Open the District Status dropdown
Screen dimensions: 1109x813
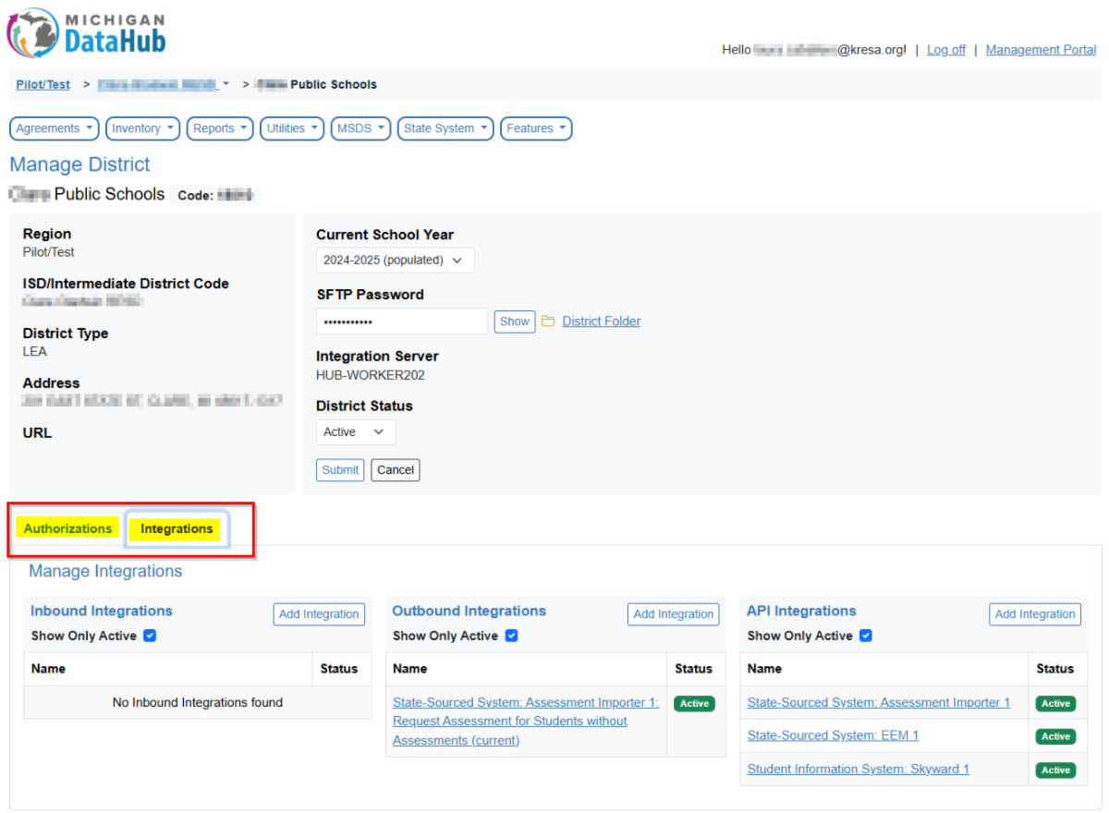point(355,432)
